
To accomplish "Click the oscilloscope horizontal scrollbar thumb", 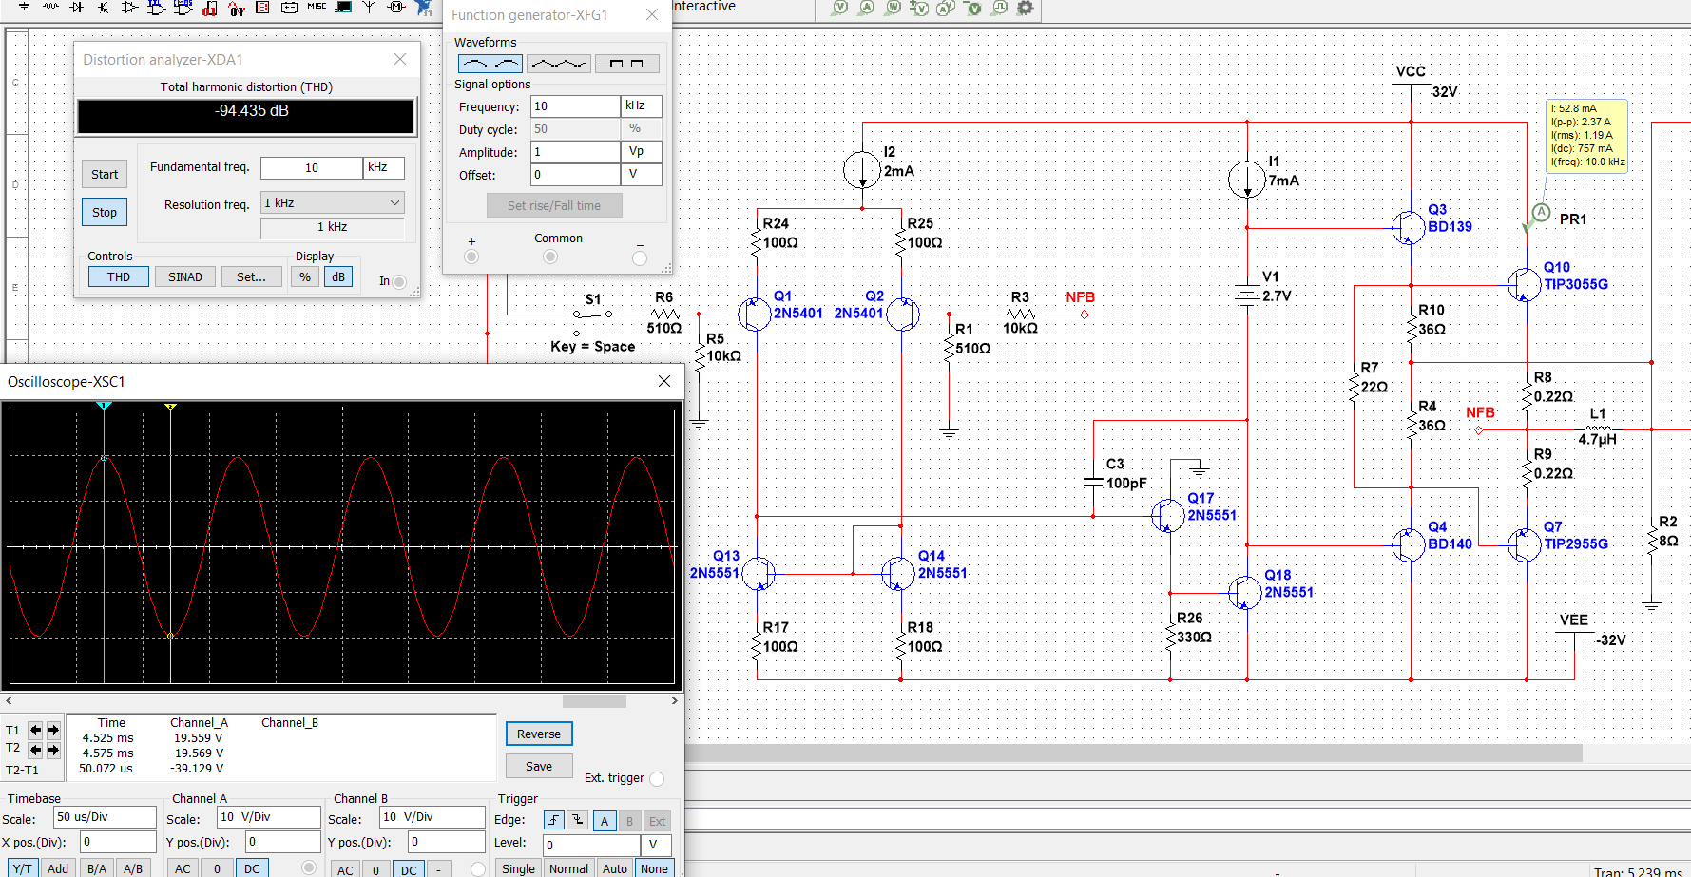I will pyautogui.click(x=594, y=701).
